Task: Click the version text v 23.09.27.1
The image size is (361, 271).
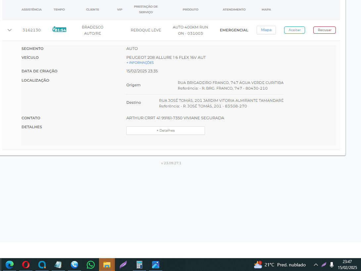Action: click(x=171, y=163)
